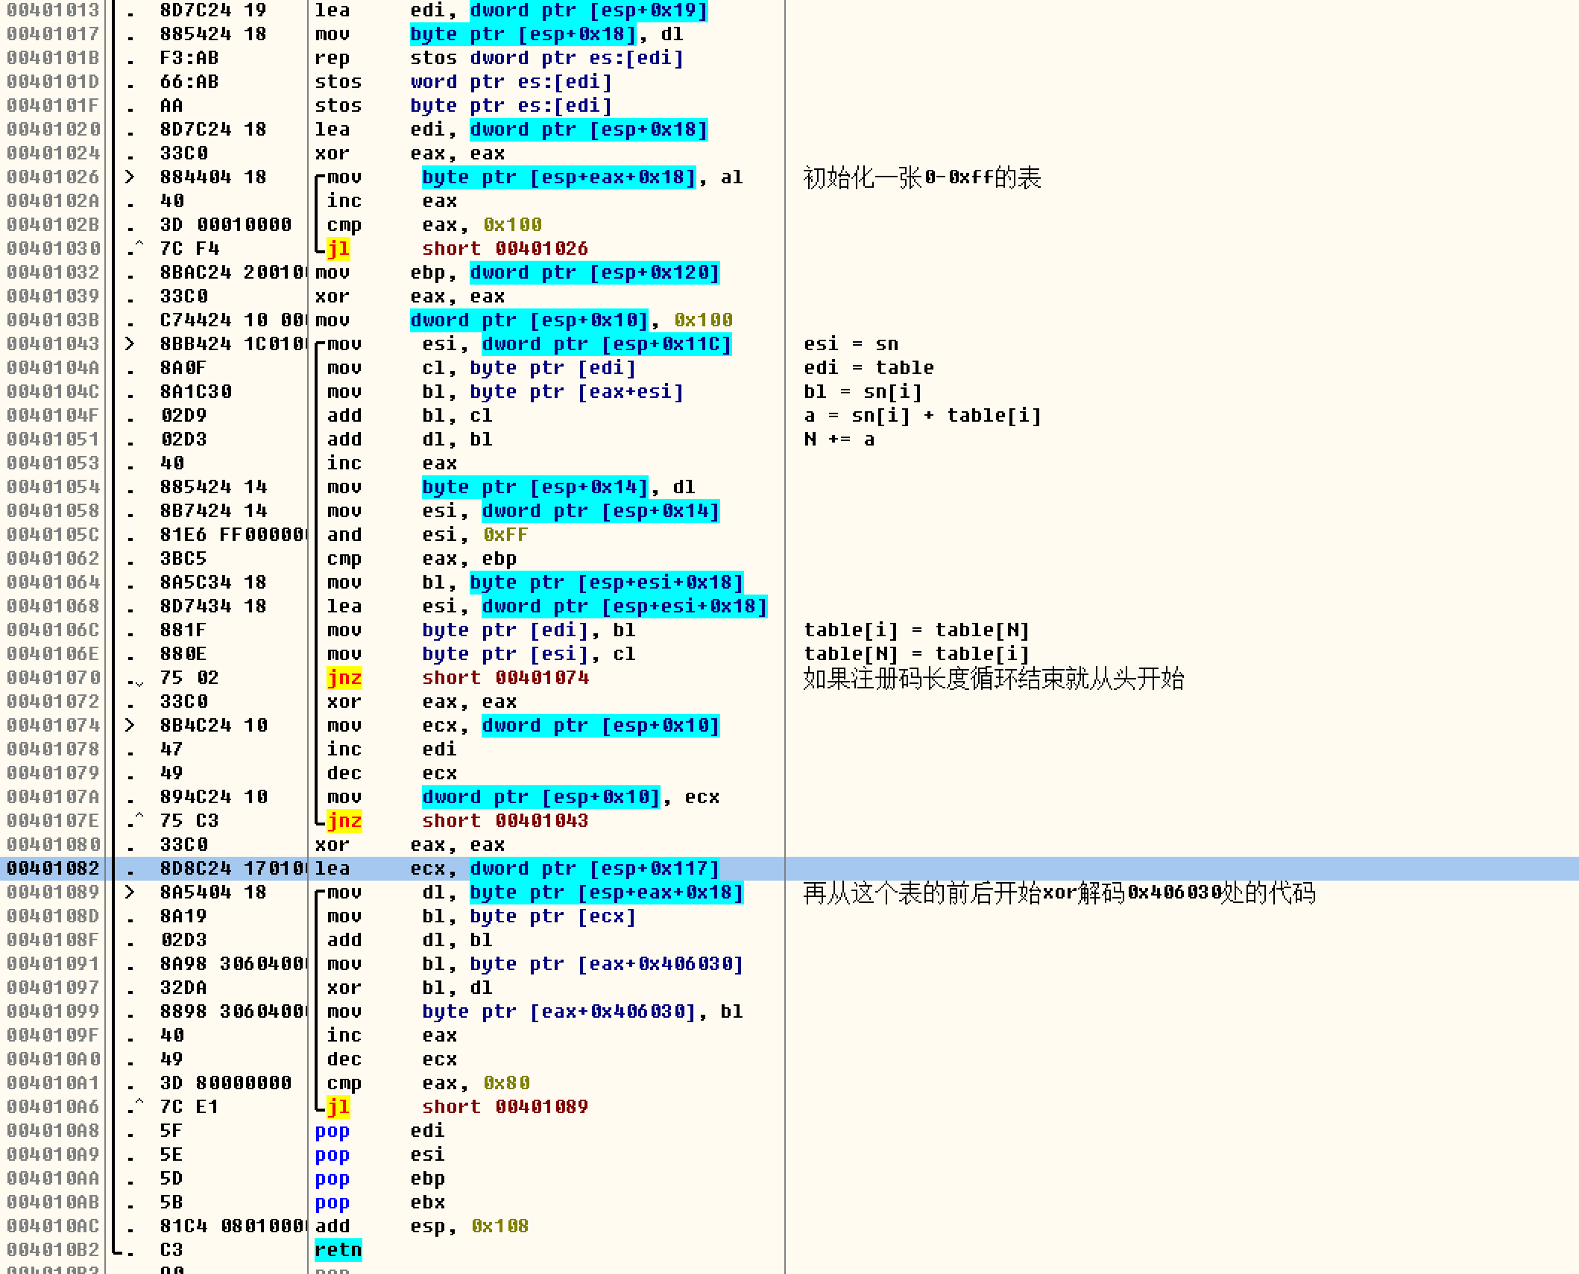Click the jump-target marker at address 00401043
Screen dimensions: 1579x1274
tap(130, 343)
